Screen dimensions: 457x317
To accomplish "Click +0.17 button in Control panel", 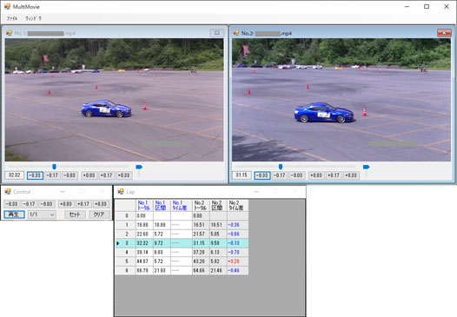I will pos(83,204).
